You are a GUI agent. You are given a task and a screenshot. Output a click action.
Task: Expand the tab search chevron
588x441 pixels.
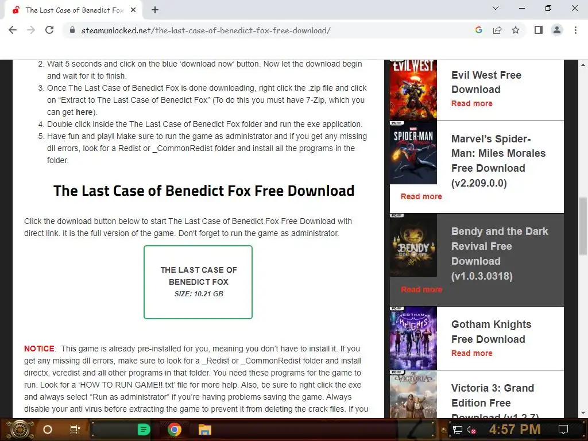496,8
